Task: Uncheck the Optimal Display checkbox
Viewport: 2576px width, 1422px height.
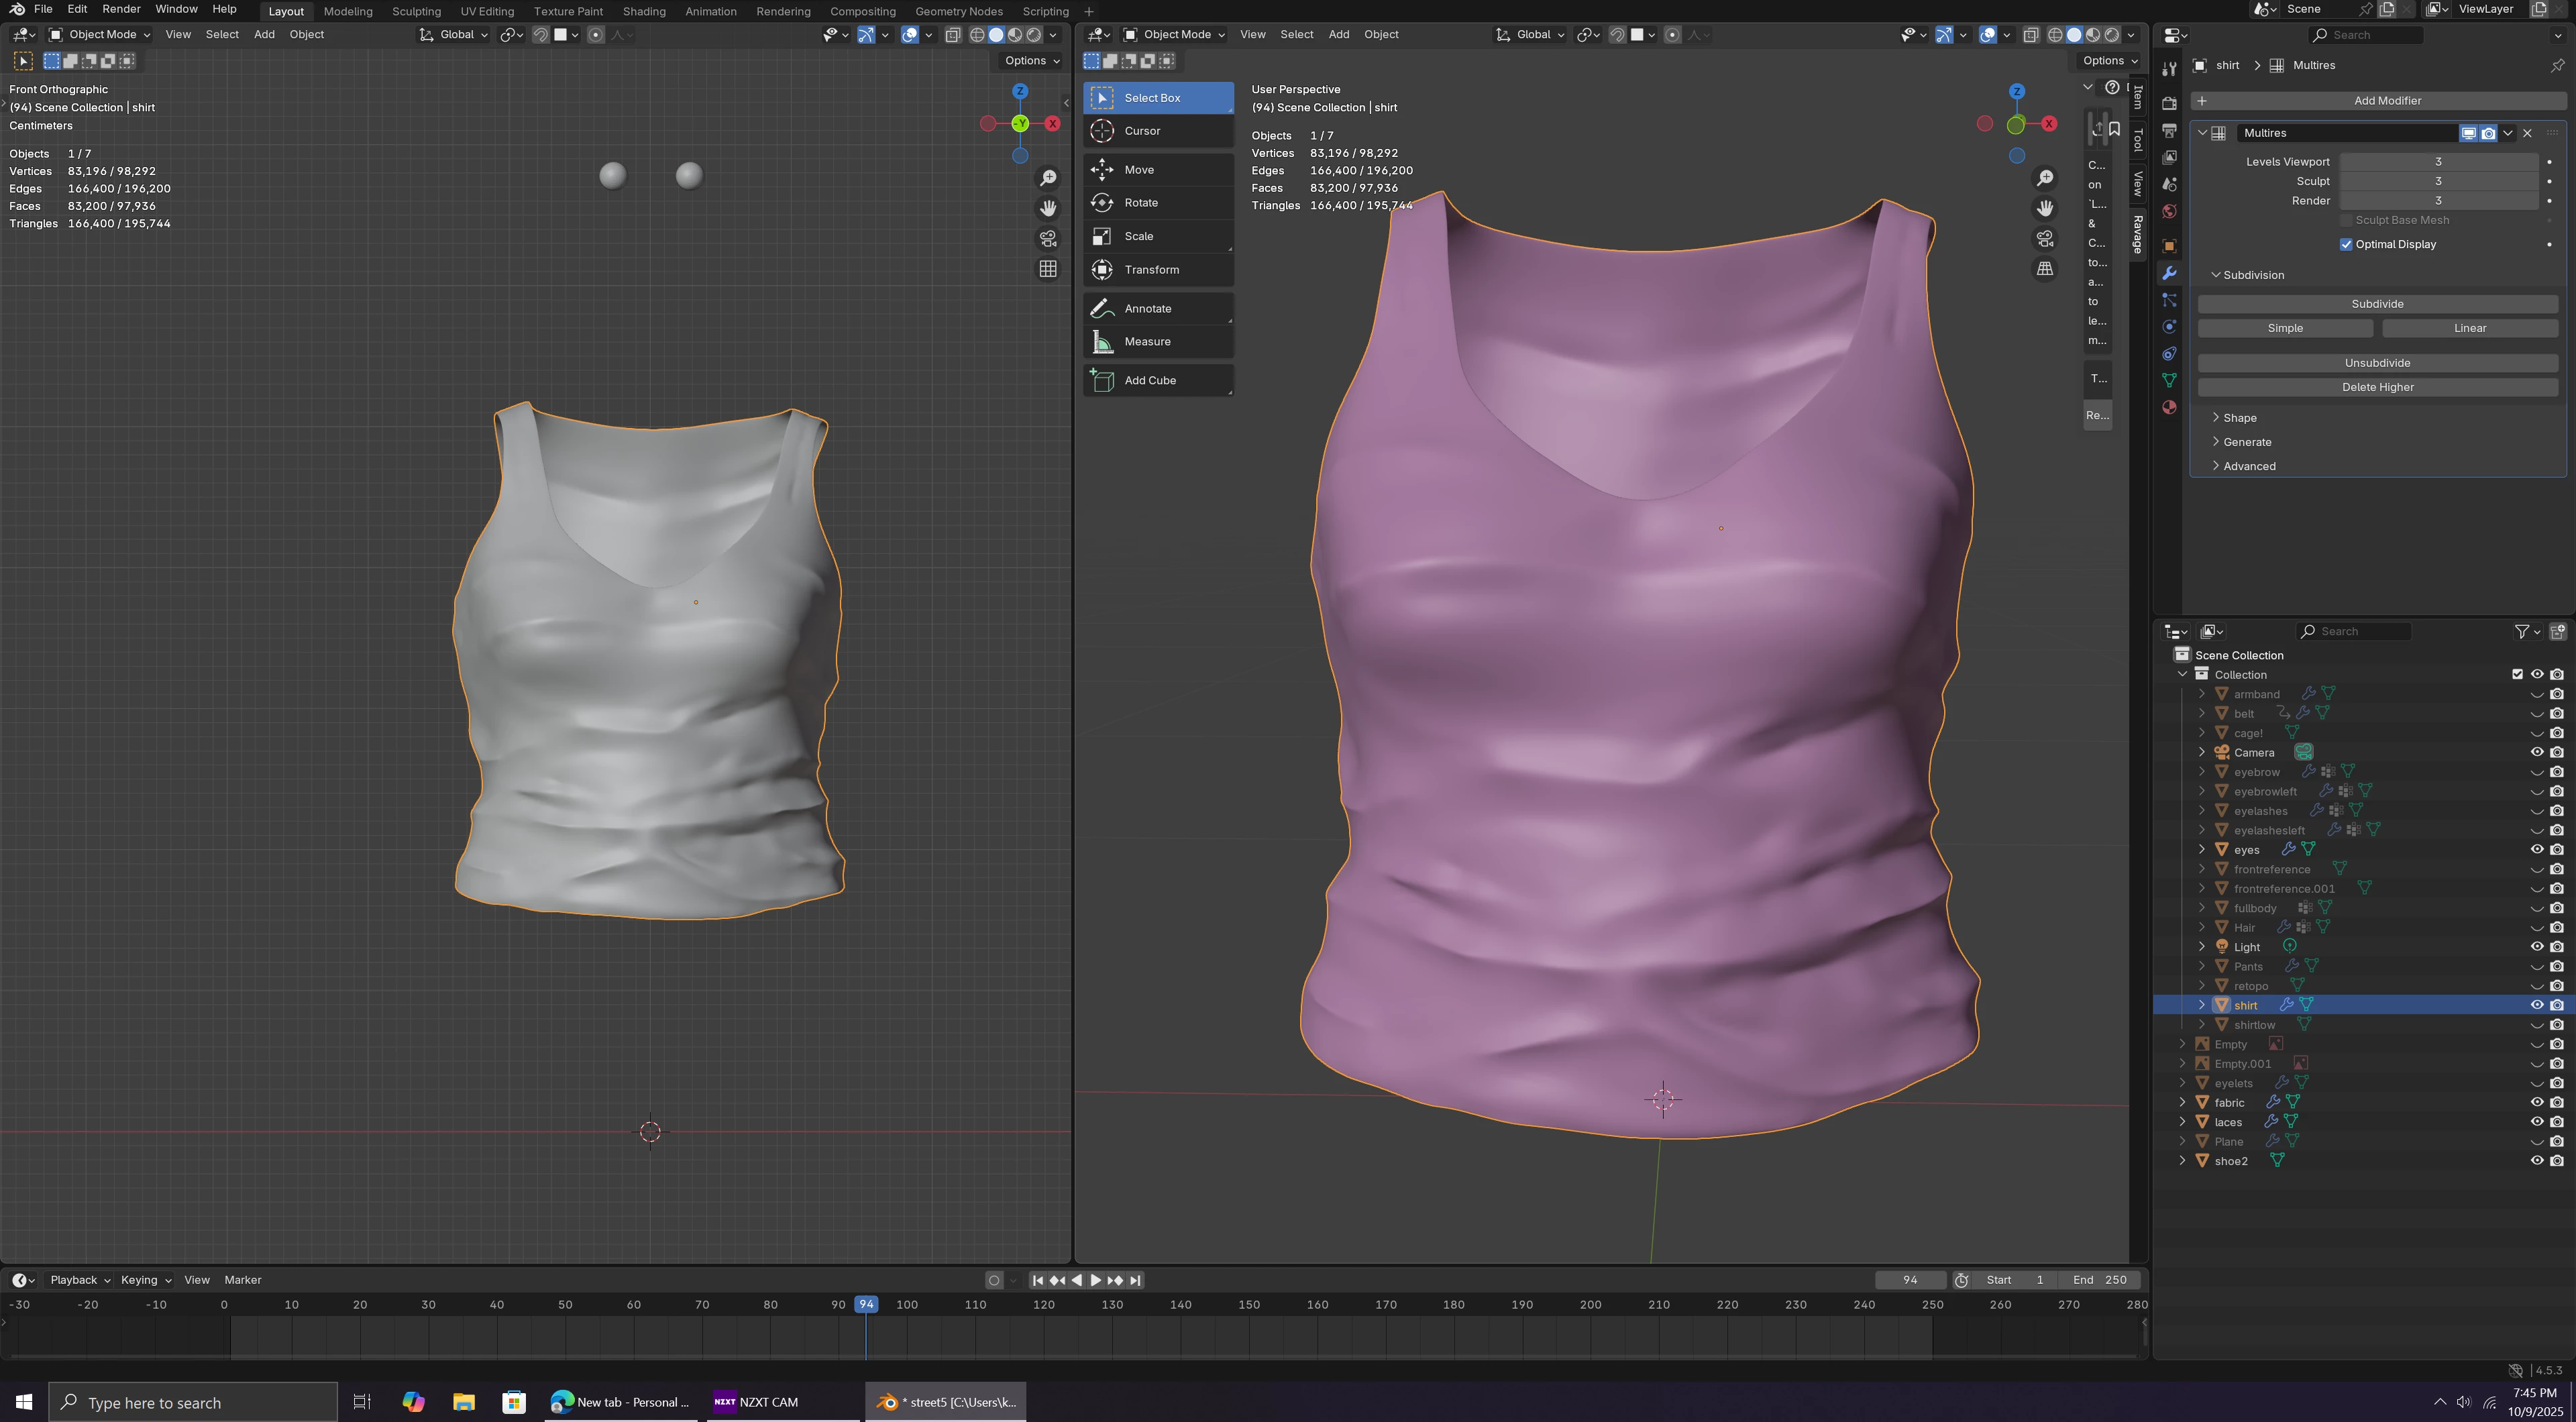Action: [x=2346, y=245]
